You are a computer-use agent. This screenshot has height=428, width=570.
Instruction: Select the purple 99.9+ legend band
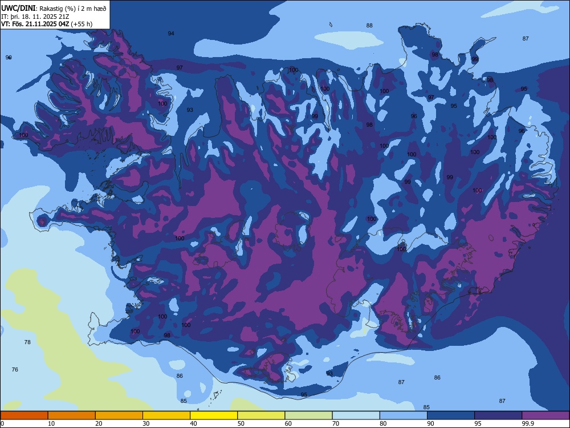coord(545,415)
